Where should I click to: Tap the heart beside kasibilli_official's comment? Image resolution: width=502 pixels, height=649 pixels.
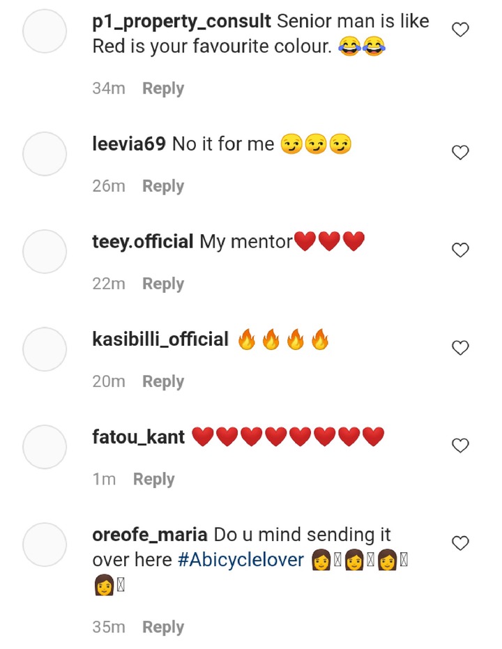(x=459, y=348)
